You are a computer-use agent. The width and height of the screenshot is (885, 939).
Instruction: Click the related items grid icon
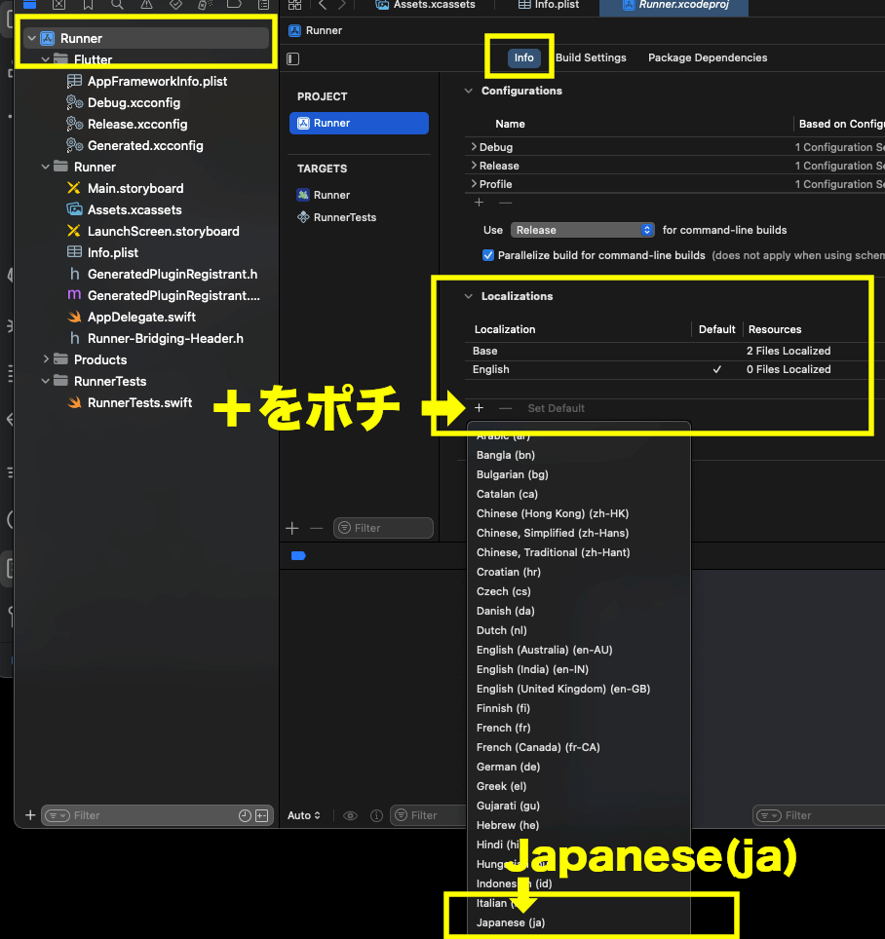[x=294, y=5]
